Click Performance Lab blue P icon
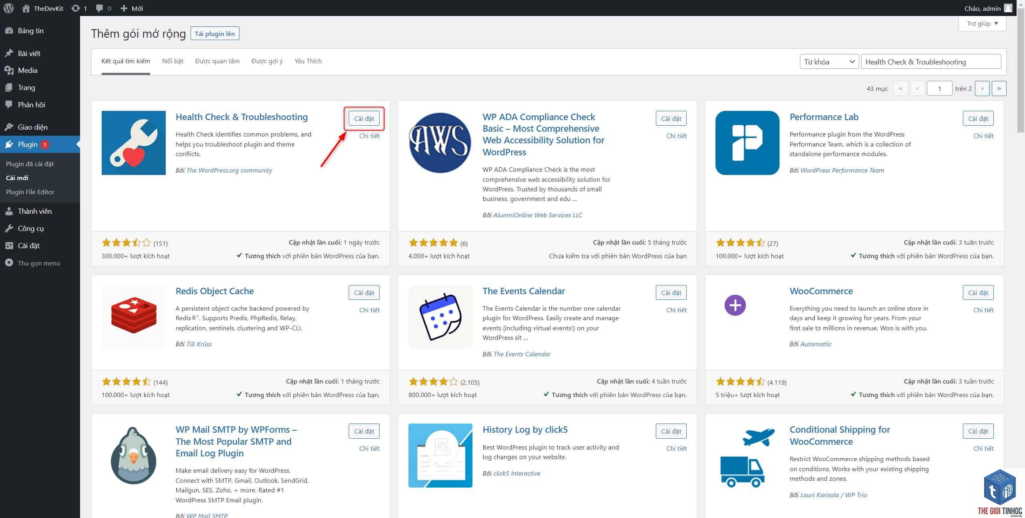 748,143
